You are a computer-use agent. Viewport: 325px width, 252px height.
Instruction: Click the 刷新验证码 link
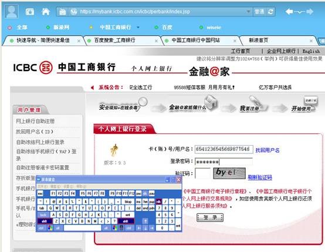(x=260, y=177)
